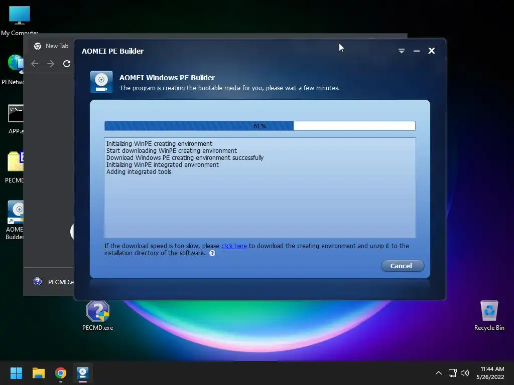Screen dimensions: 514x385
Task: Select the PECMD.exe desktop icon
Action: point(98,316)
